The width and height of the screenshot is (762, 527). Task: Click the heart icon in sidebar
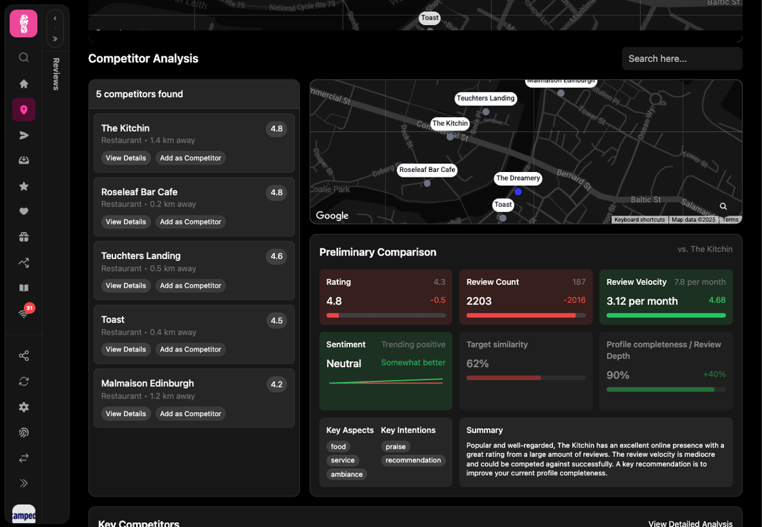click(23, 211)
